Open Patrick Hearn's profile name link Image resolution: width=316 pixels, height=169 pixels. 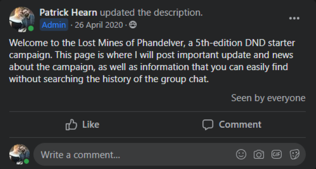pos(68,13)
